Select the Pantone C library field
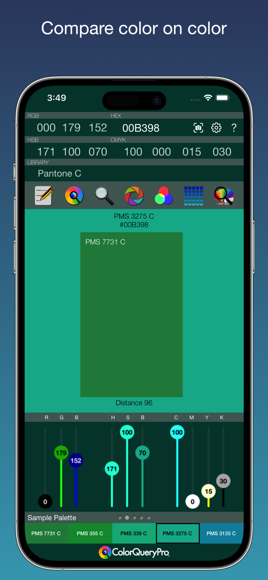 [x=134, y=174]
